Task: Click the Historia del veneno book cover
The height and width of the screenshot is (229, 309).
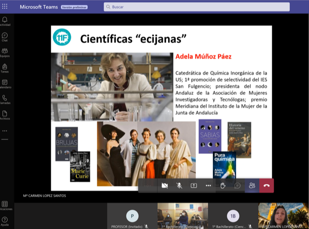Action: point(239,140)
